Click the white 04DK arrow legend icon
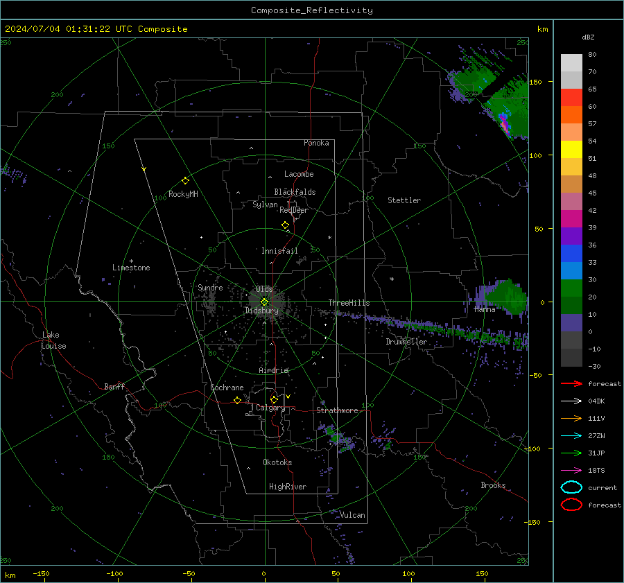Viewport: 624px width, 583px height. pyautogui.click(x=571, y=401)
